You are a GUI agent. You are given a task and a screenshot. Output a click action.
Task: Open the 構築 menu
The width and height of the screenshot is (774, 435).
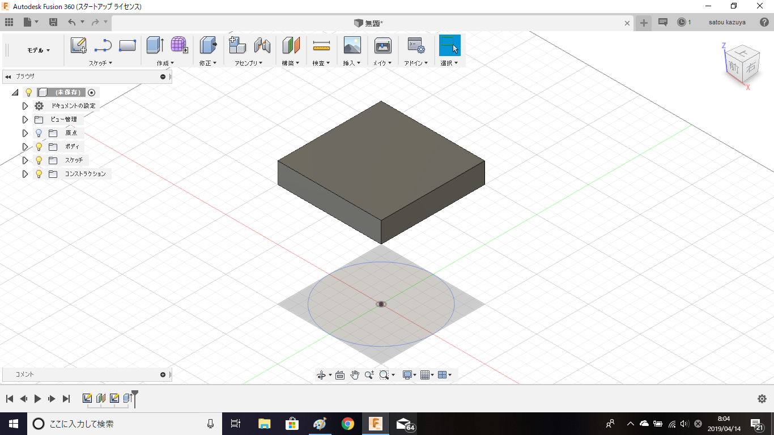(x=291, y=63)
